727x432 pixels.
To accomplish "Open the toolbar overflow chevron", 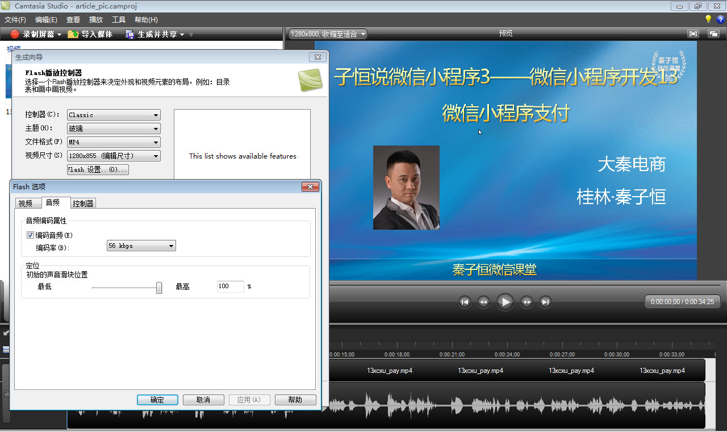I will click(191, 35).
